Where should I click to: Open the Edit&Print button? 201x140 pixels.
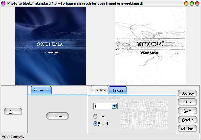187,129
